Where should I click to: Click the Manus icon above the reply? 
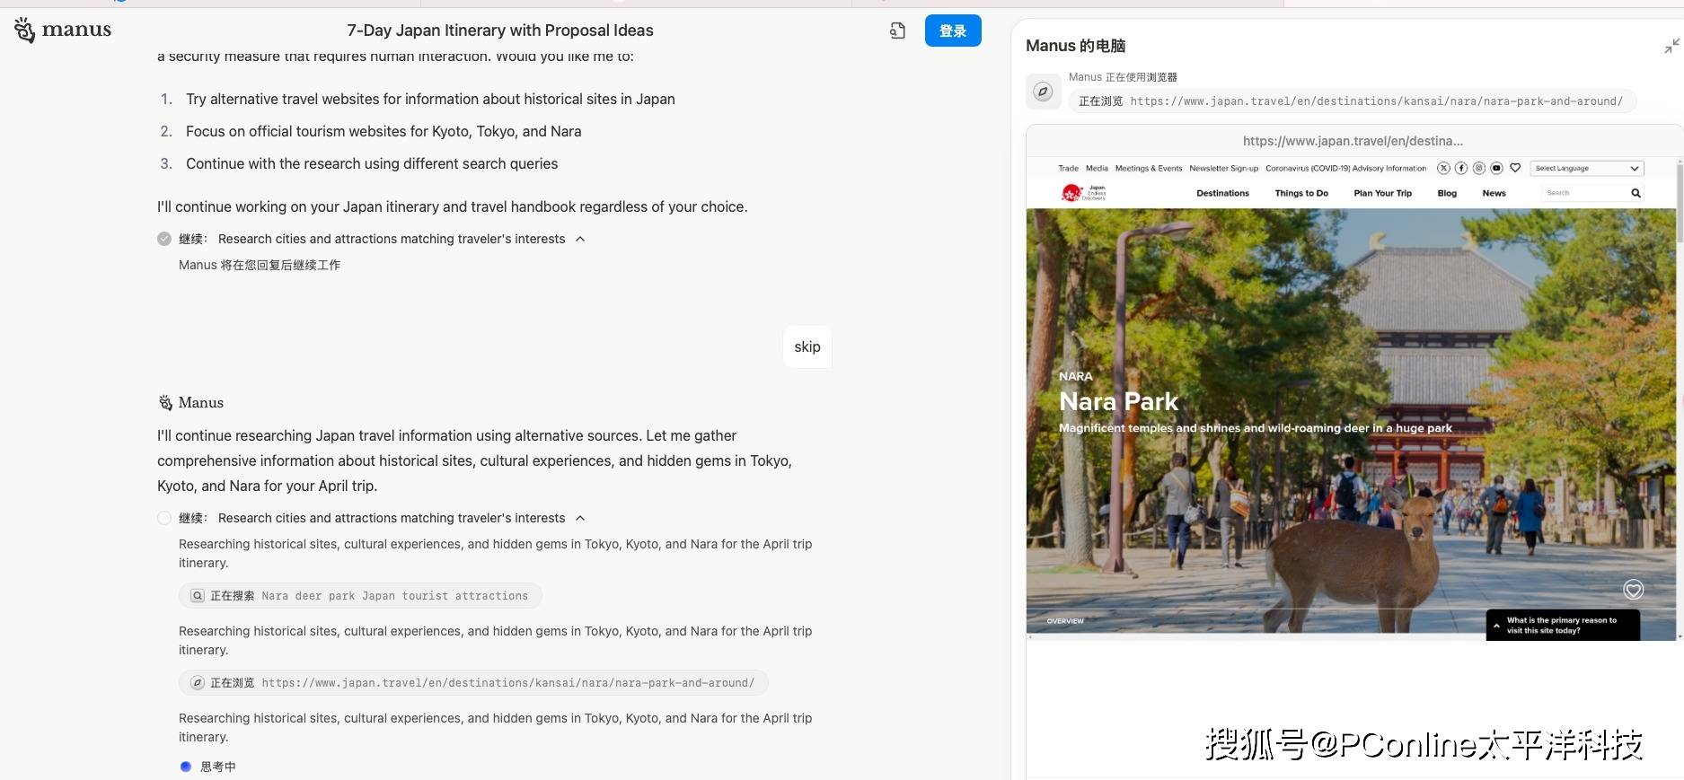point(165,403)
